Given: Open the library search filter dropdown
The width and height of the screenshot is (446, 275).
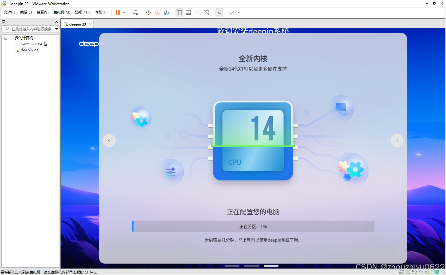Looking at the screenshot, I should 57,29.
